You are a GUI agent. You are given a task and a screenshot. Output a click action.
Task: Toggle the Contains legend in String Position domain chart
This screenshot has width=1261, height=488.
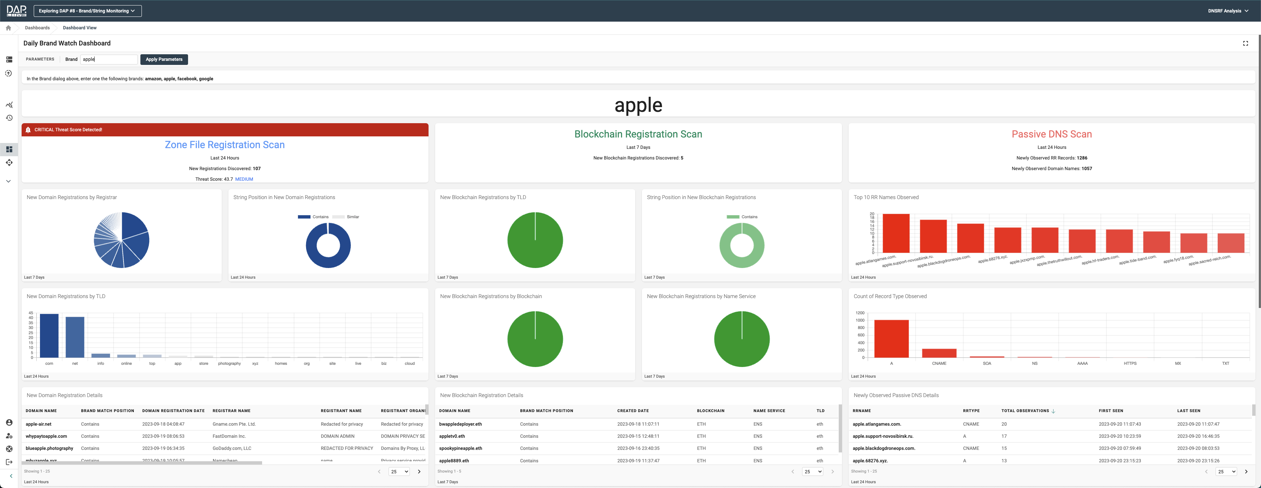tap(313, 217)
